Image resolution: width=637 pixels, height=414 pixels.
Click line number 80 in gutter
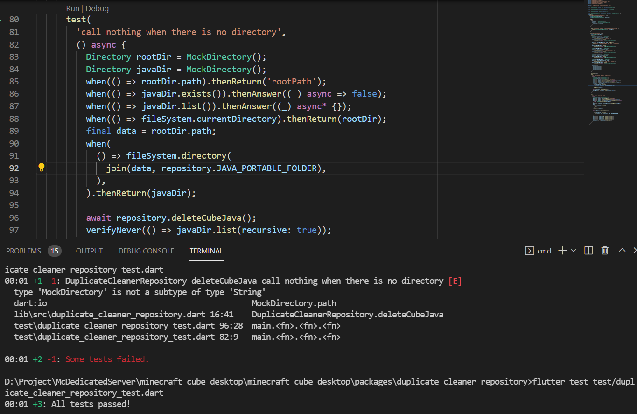coord(14,20)
